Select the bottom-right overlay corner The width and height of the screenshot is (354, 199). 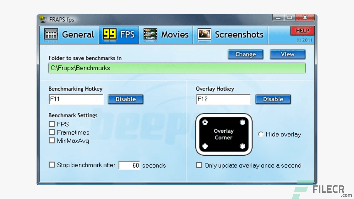tap(243, 146)
